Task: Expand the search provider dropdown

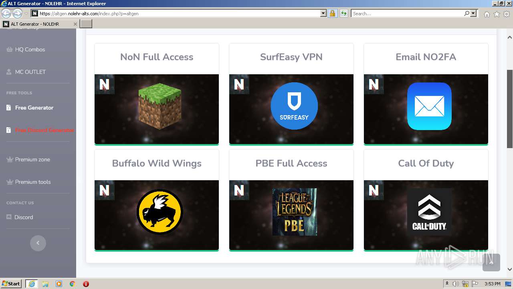Action: pyautogui.click(x=474, y=13)
